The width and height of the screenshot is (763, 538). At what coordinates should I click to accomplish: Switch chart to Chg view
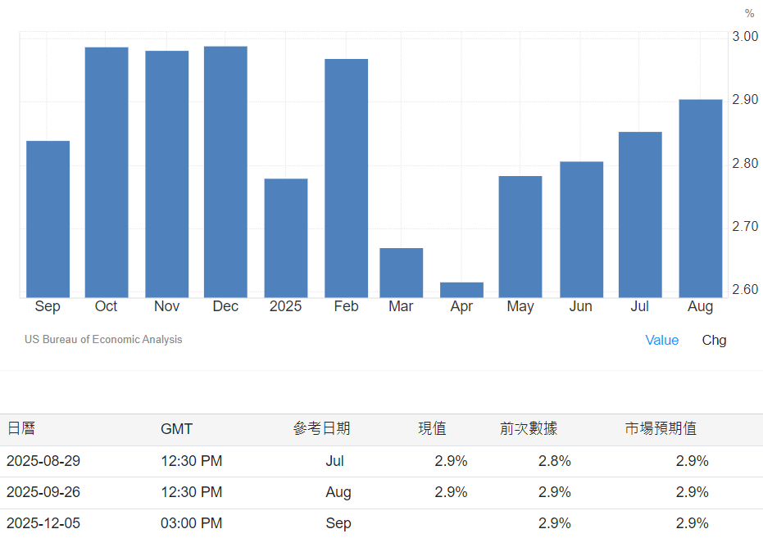pyautogui.click(x=714, y=340)
